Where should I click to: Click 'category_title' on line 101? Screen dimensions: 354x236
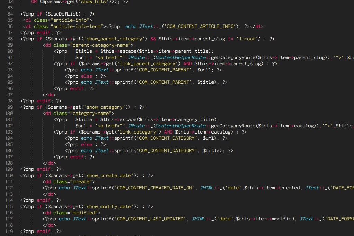[x=194, y=120]
